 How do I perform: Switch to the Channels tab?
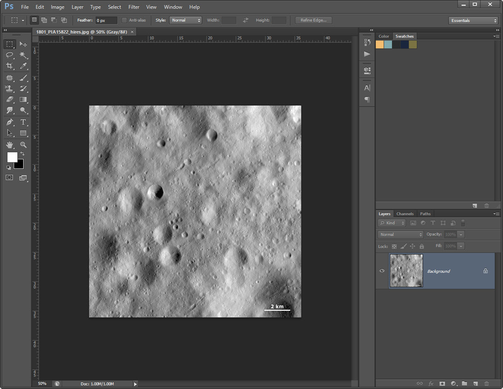pyautogui.click(x=405, y=214)
